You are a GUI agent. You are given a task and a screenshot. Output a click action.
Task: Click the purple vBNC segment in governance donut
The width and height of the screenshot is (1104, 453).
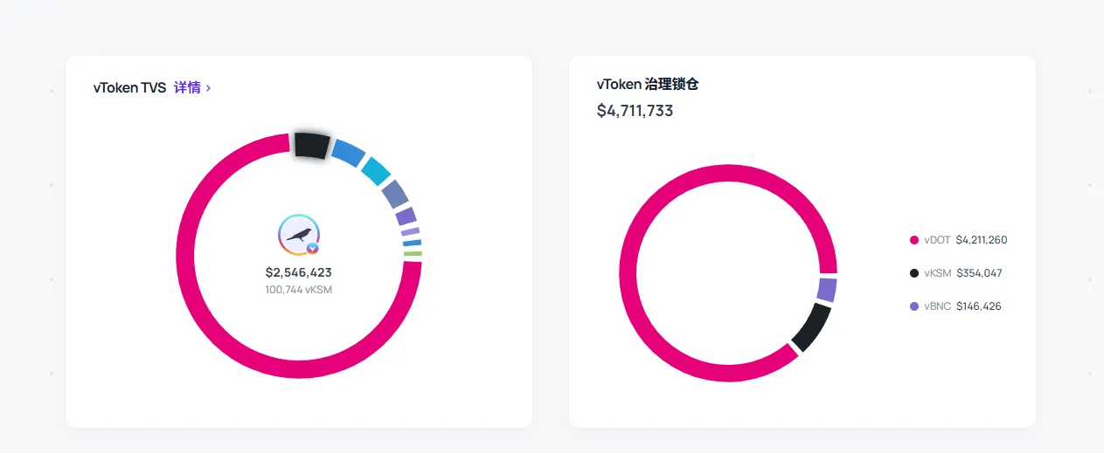(x=827, y=290)
